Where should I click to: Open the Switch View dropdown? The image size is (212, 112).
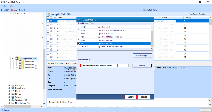pyautogui.click(x=158, y=10)
